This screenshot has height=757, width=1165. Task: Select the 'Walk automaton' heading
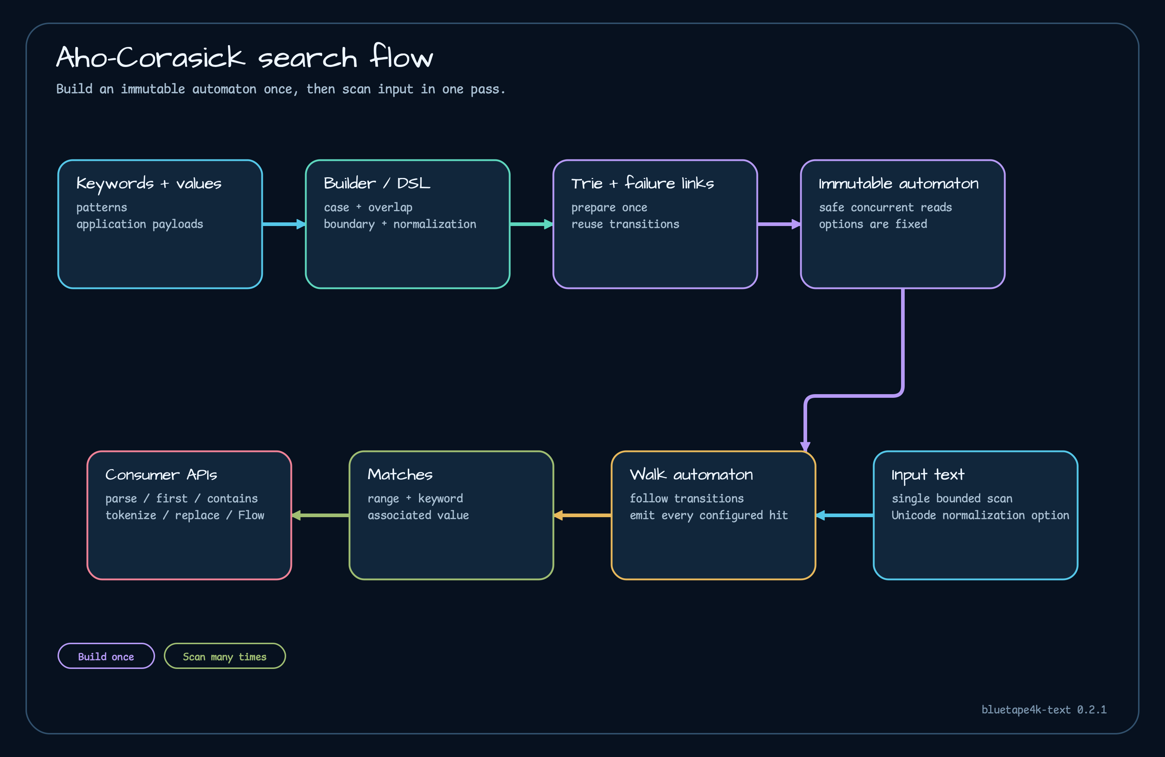[x=691, y=475]
